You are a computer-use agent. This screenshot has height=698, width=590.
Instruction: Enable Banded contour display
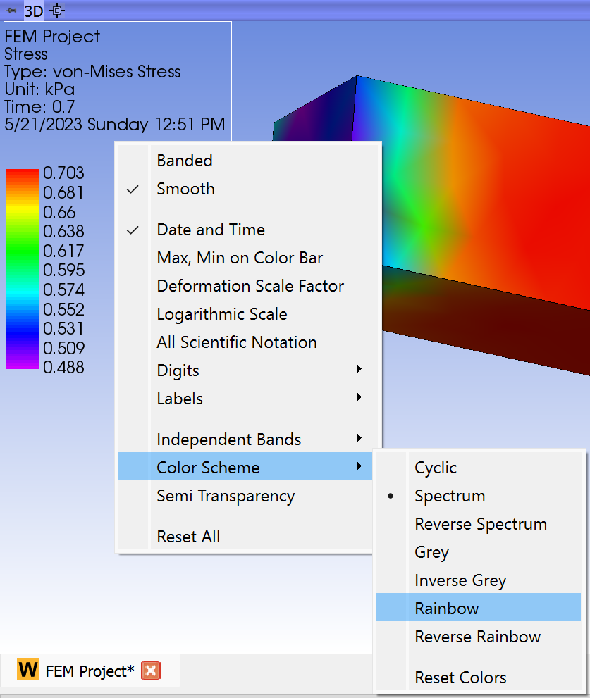coord(184,161)
